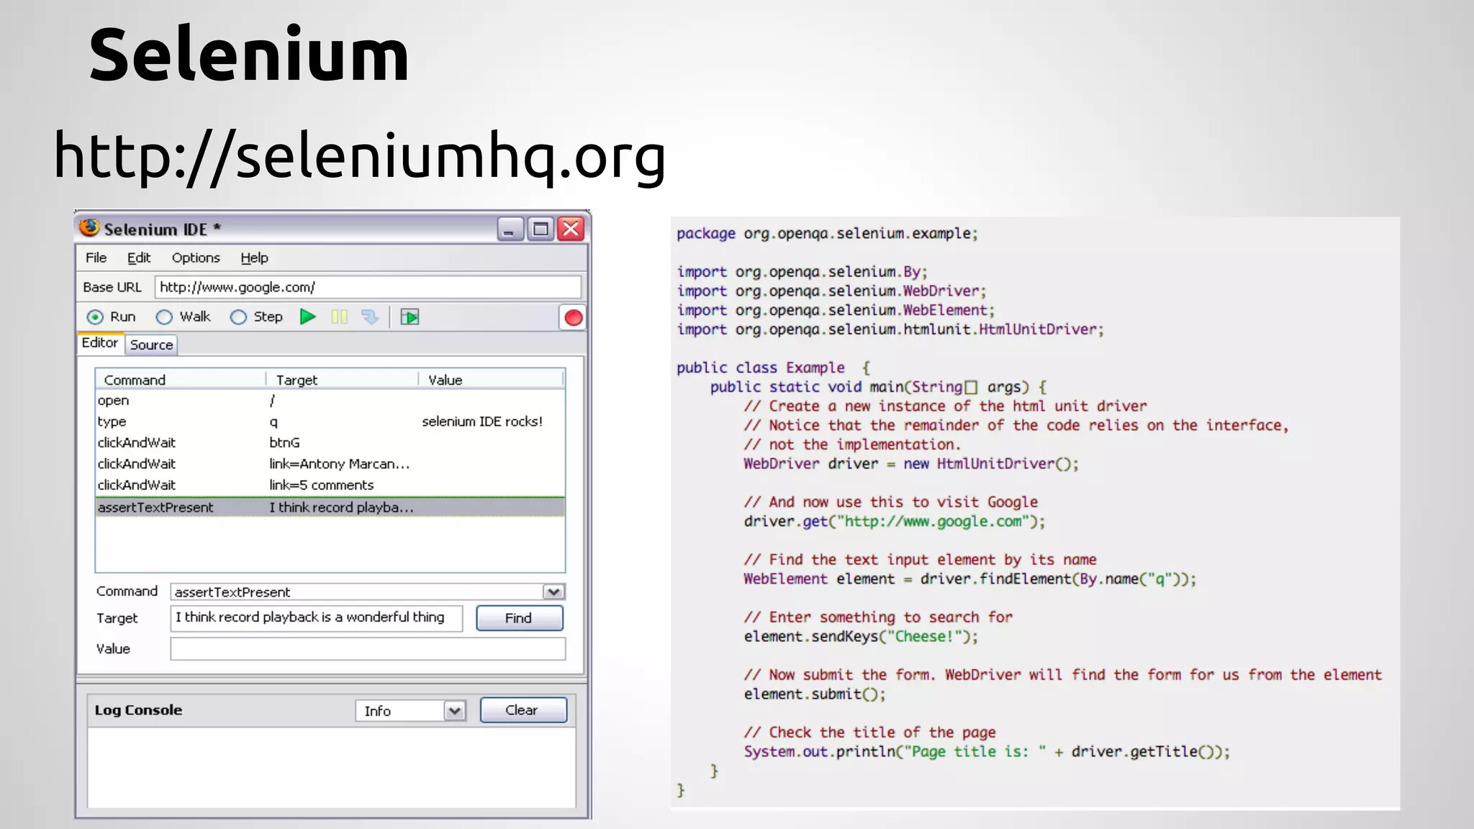The width and height of the screenshot is (1474, 829).
Task: Open the Help menu
Action: (254, 258)
